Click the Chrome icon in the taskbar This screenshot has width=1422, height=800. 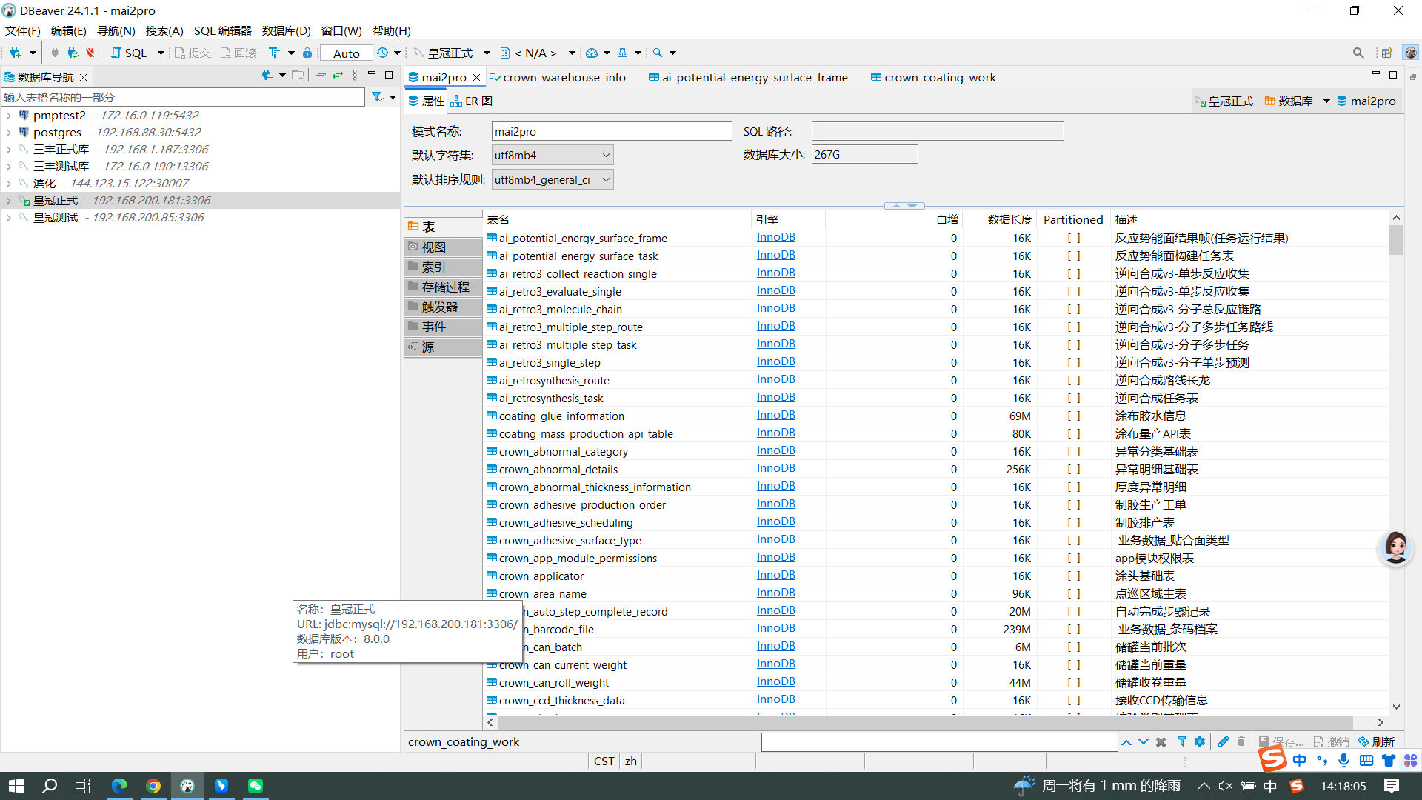[x=153, y=786]
